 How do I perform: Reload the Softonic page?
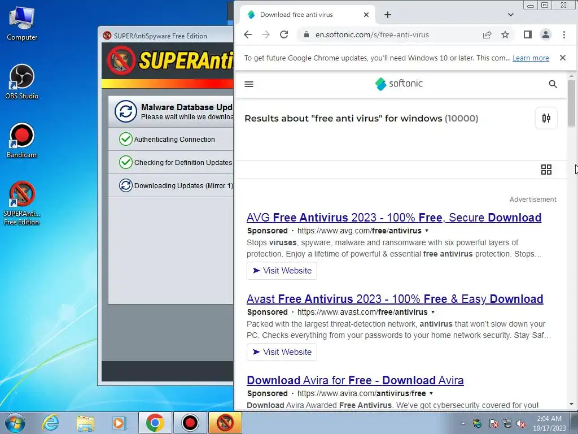[x=284, y=34]
